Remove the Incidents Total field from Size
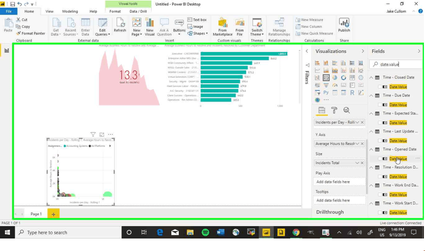Screen dimensions: 425x251 (362, 163)
